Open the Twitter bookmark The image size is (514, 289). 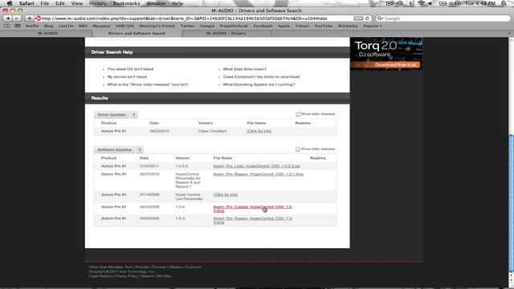pos(187,26)
